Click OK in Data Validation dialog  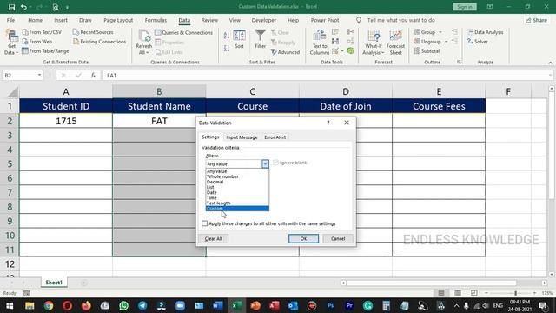[303, 239]
